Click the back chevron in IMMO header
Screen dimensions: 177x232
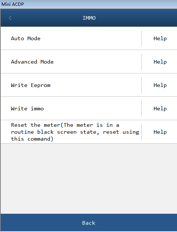coord(10,18)
